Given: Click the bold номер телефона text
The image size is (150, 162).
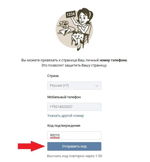Looking at the screenshot, I should [x=113, y=60].
